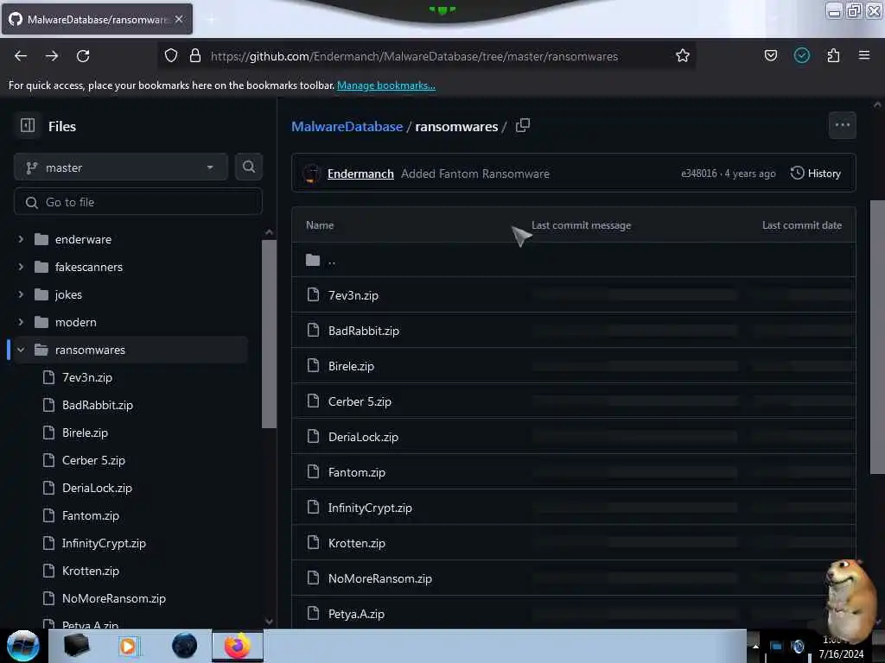Open the black box taskbar icon
The height and width of the screenshot is (663, 885).
click(77, 646)
